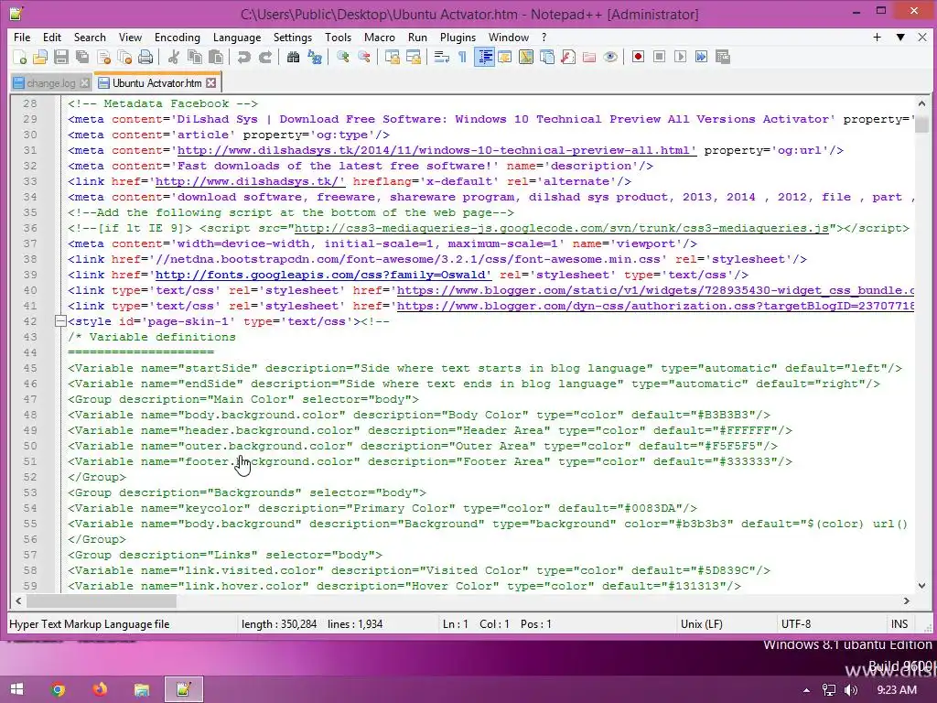Open the Encoding menu
This screenshot has width=937, height=703.
(x=177, y=37)
